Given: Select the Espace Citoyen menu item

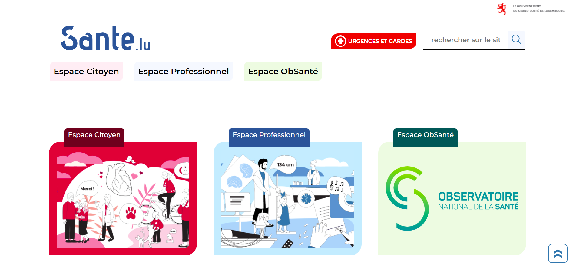Looking at the screenshot, I should click(x=86, y=71).
